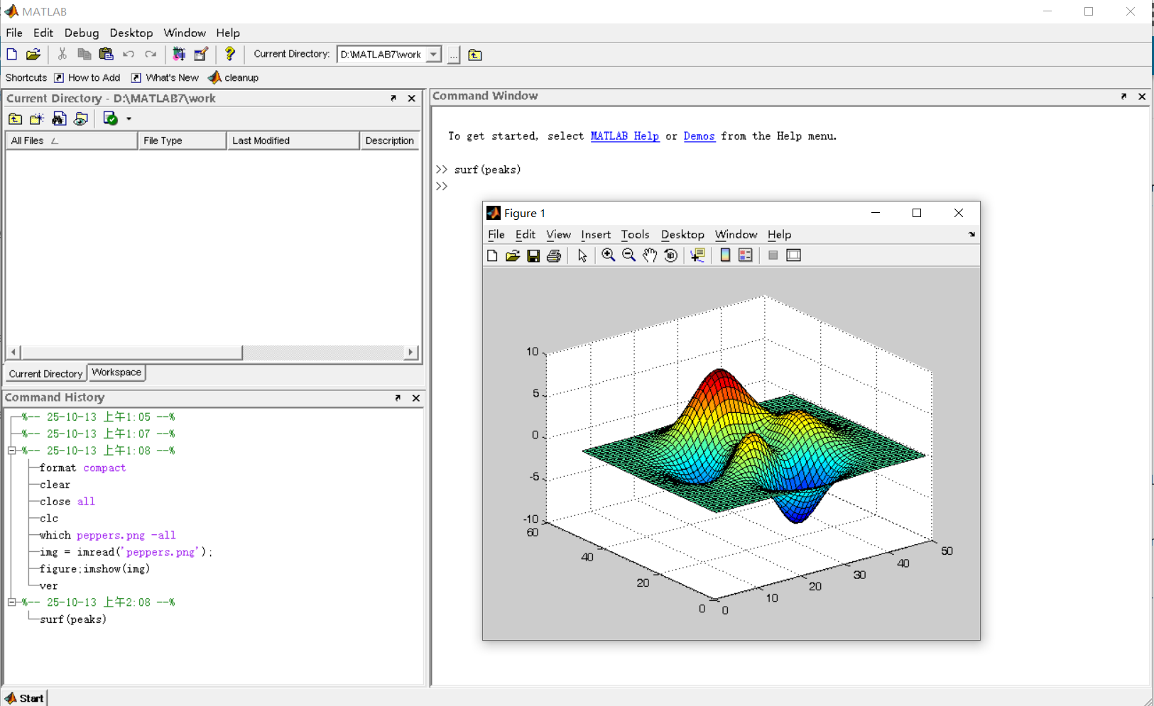Select the Pan hand tool in Figure 1
This screenshot has height=706, width=1154.
pyautogui.click(x=650, y=255)
